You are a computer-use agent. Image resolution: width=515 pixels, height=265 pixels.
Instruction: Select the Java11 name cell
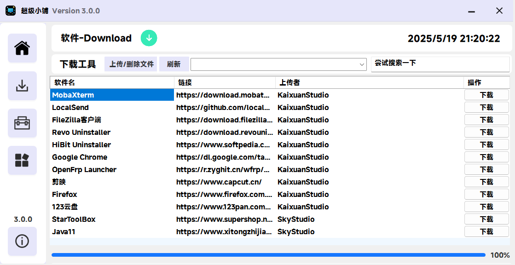[112, 232]
